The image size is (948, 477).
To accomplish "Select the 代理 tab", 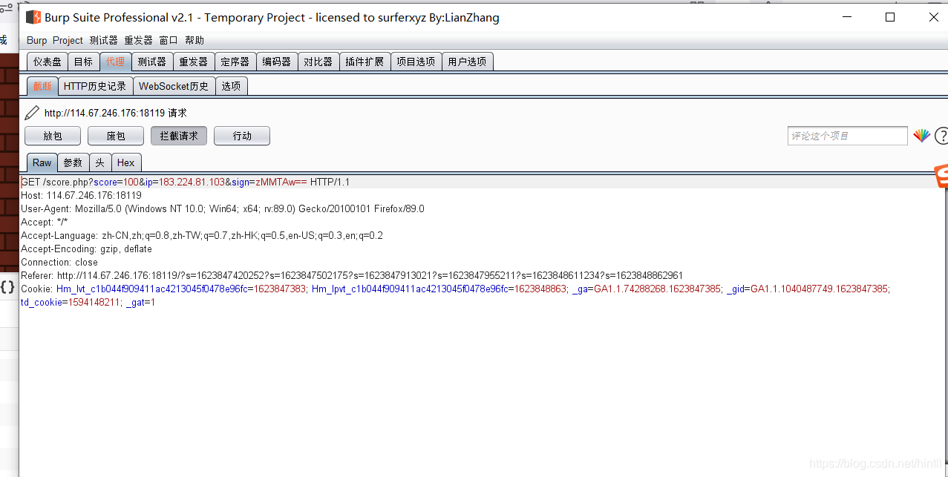I will tap(115, 62).
